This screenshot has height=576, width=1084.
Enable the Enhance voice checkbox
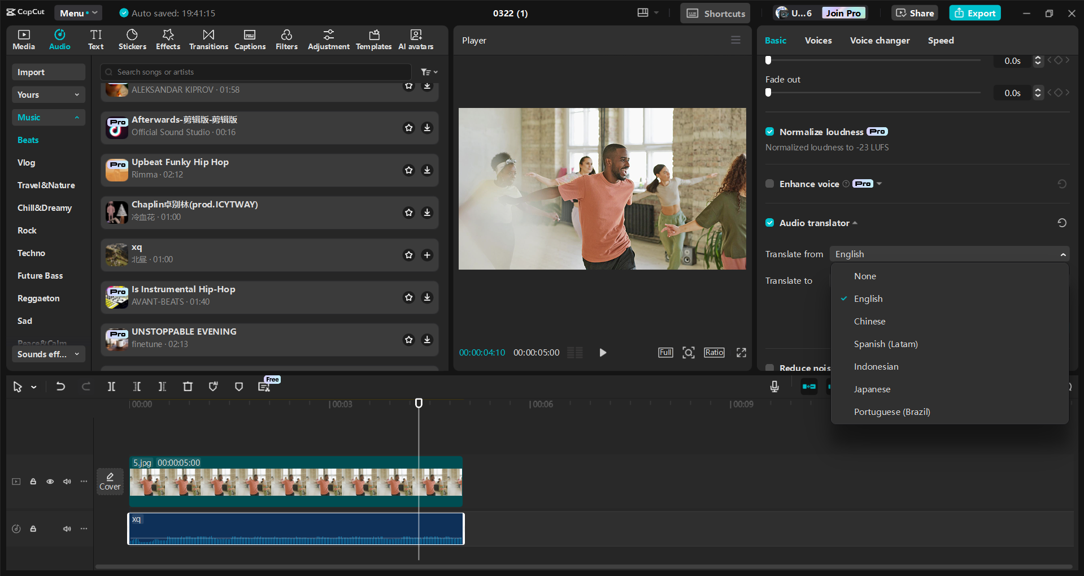click(769, 184)
